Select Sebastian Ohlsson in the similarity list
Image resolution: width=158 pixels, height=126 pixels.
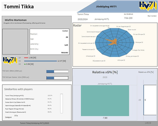20,99
